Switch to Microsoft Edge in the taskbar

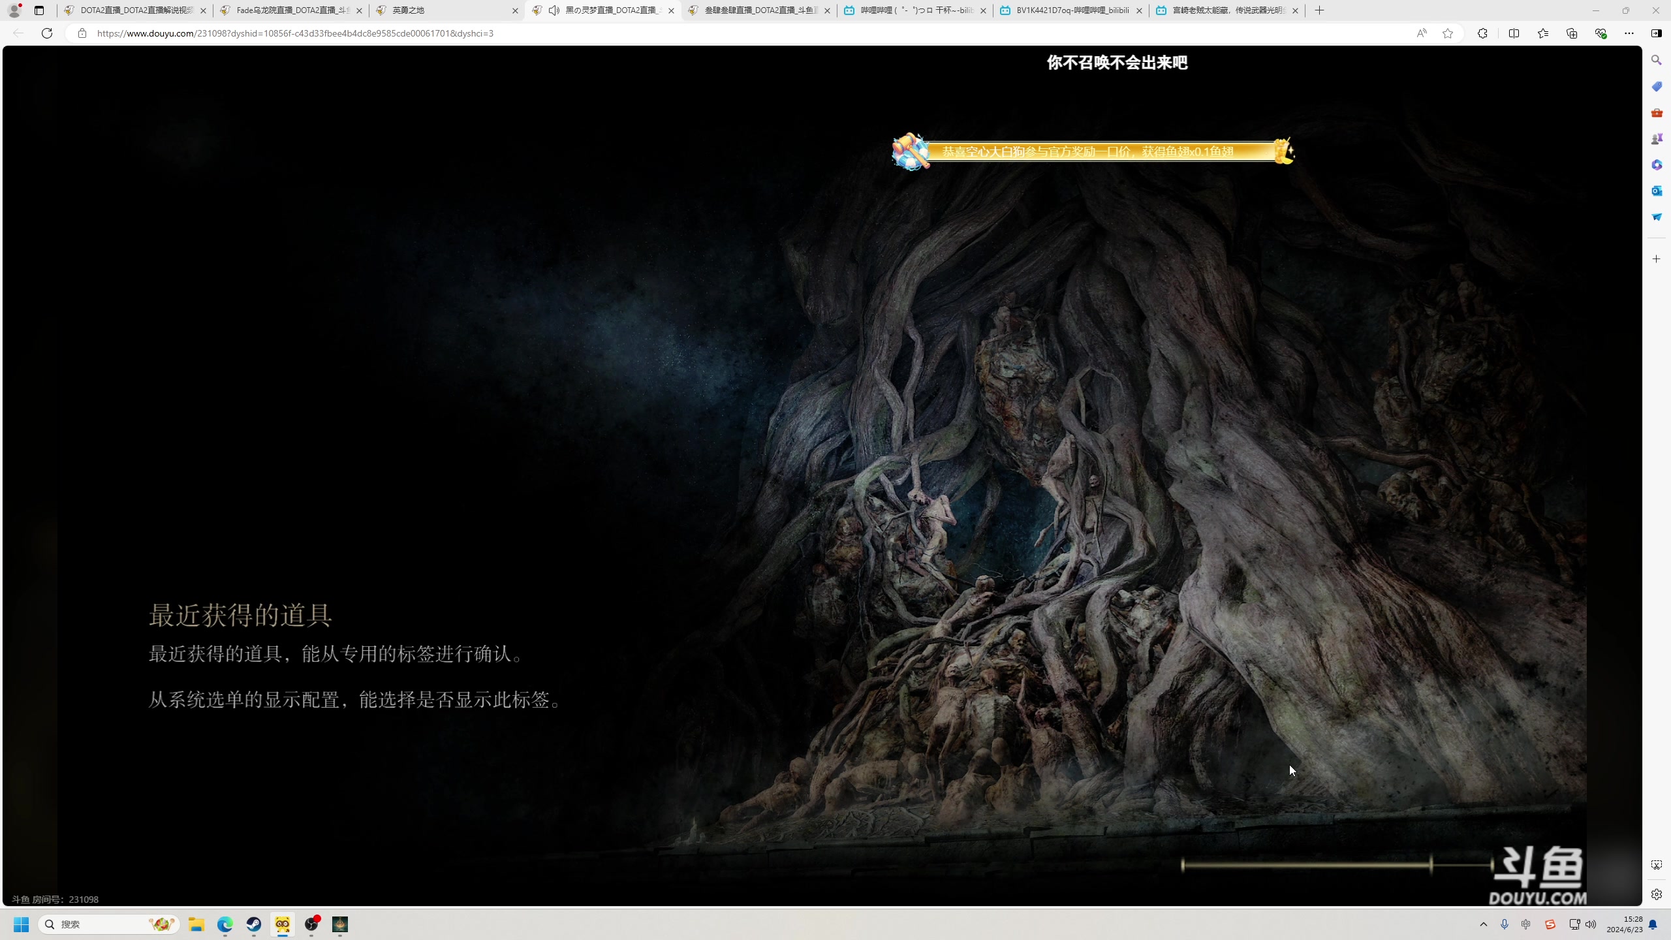pos(225,924)
